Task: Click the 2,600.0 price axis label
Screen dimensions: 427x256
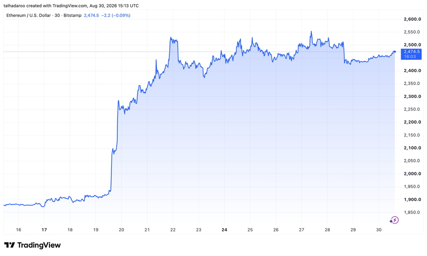Action: coord(412,19)
